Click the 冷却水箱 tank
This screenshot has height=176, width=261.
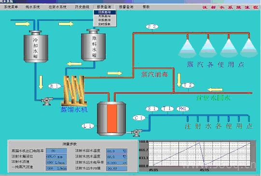click(x=36, y=46)
